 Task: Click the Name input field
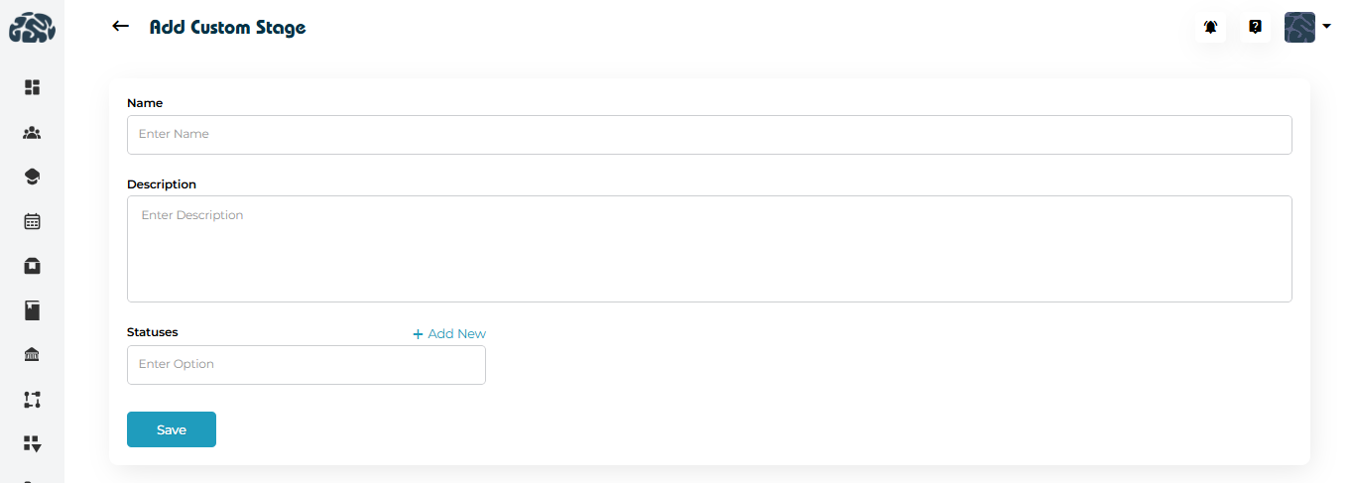(709, 135)
